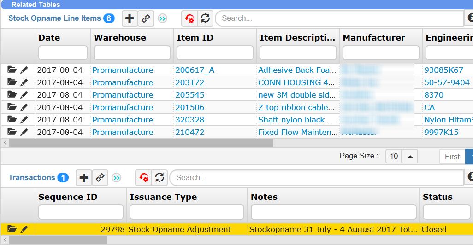Focus the Date column filter field
This screenshot has height=245, width=473.
pos(63,53)
